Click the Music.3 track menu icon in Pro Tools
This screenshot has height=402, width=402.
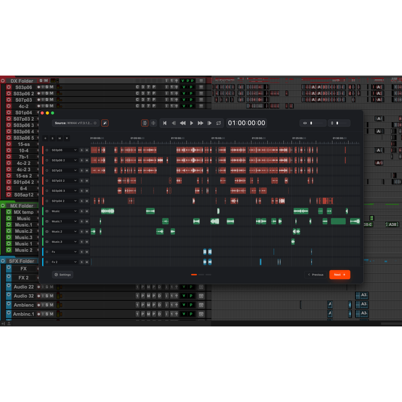9,238
